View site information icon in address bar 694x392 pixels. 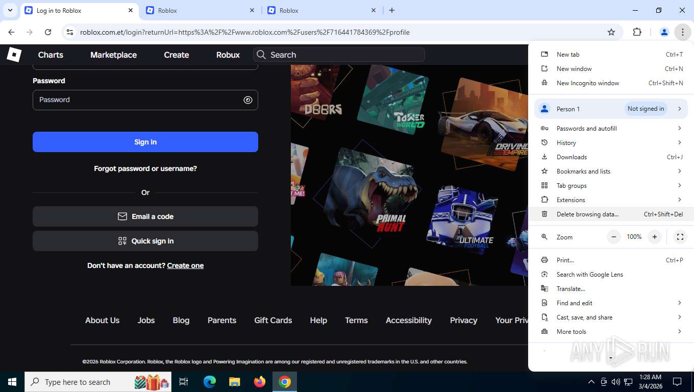[x=70, y=32]
